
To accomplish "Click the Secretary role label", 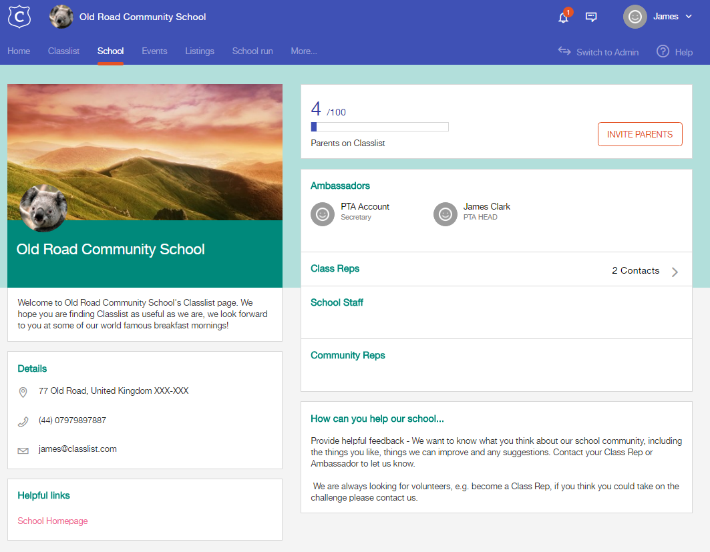I will [356, 217].
